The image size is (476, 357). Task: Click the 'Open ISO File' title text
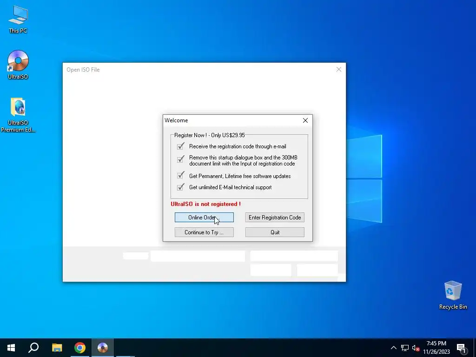[83, 70]
